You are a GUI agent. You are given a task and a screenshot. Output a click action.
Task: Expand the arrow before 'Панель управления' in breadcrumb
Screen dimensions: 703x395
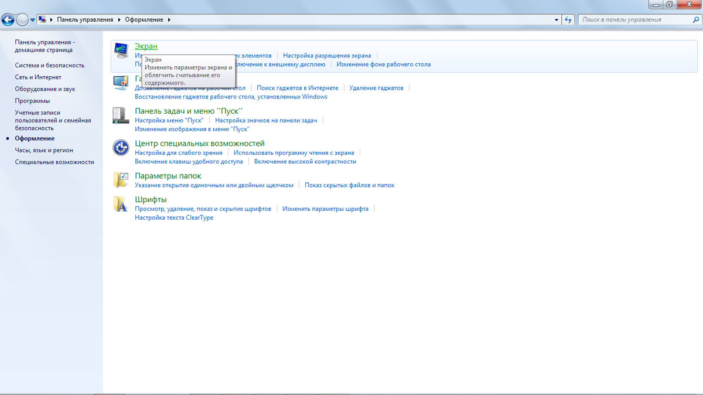52,19
